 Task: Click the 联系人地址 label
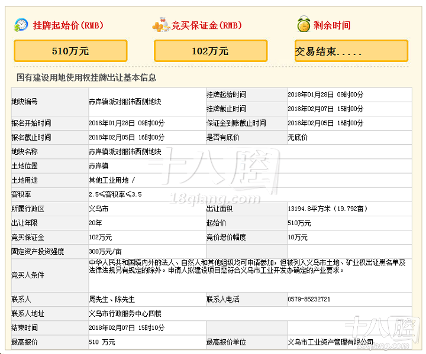28,314
